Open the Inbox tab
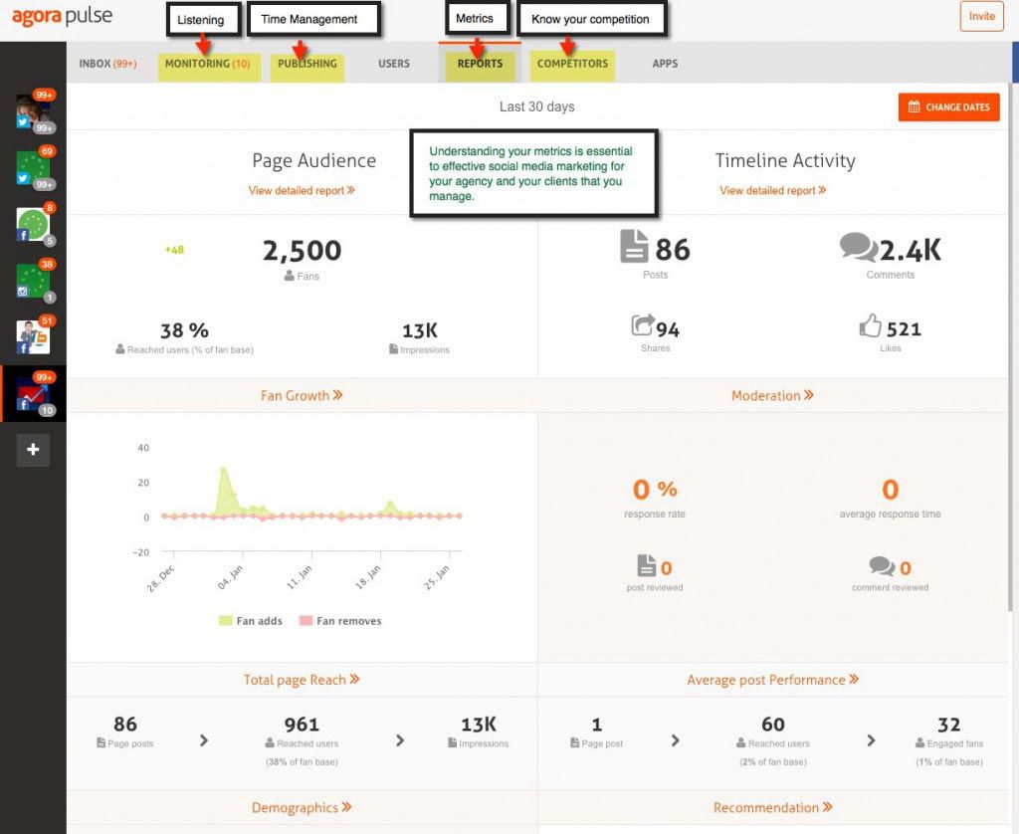1019x834 pixels. [x=107, y=64]
